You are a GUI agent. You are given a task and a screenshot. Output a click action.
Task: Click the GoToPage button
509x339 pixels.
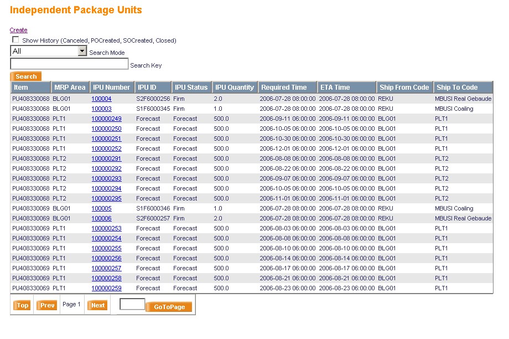[169, 307]
